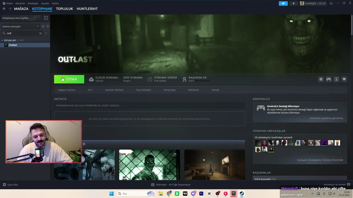Clear the library search text
The image size is (353, 198).
(40, 33)
